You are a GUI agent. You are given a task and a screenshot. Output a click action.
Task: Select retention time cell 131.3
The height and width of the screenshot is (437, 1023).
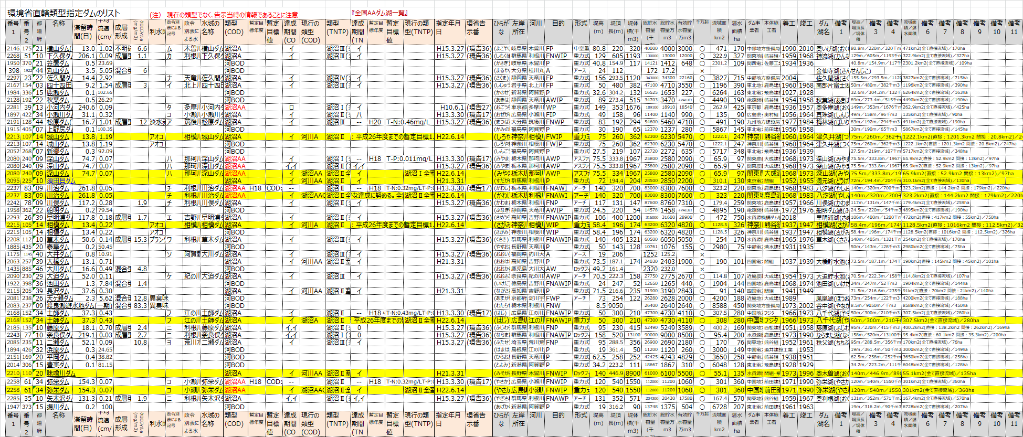coord(86,399)
